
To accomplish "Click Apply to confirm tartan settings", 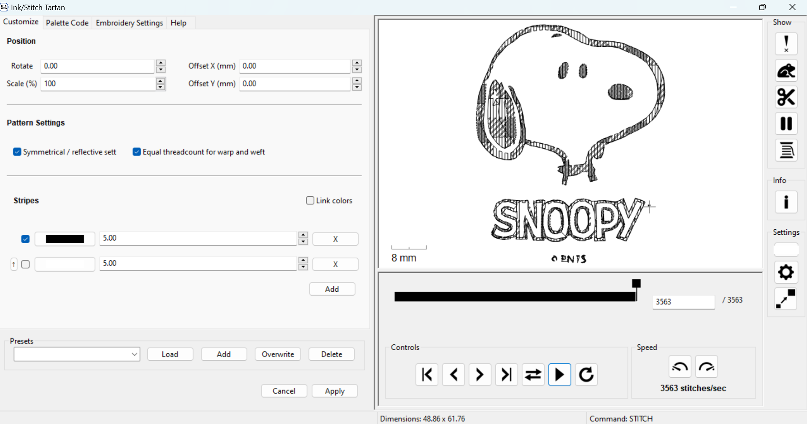I will [x=335, y=391].
